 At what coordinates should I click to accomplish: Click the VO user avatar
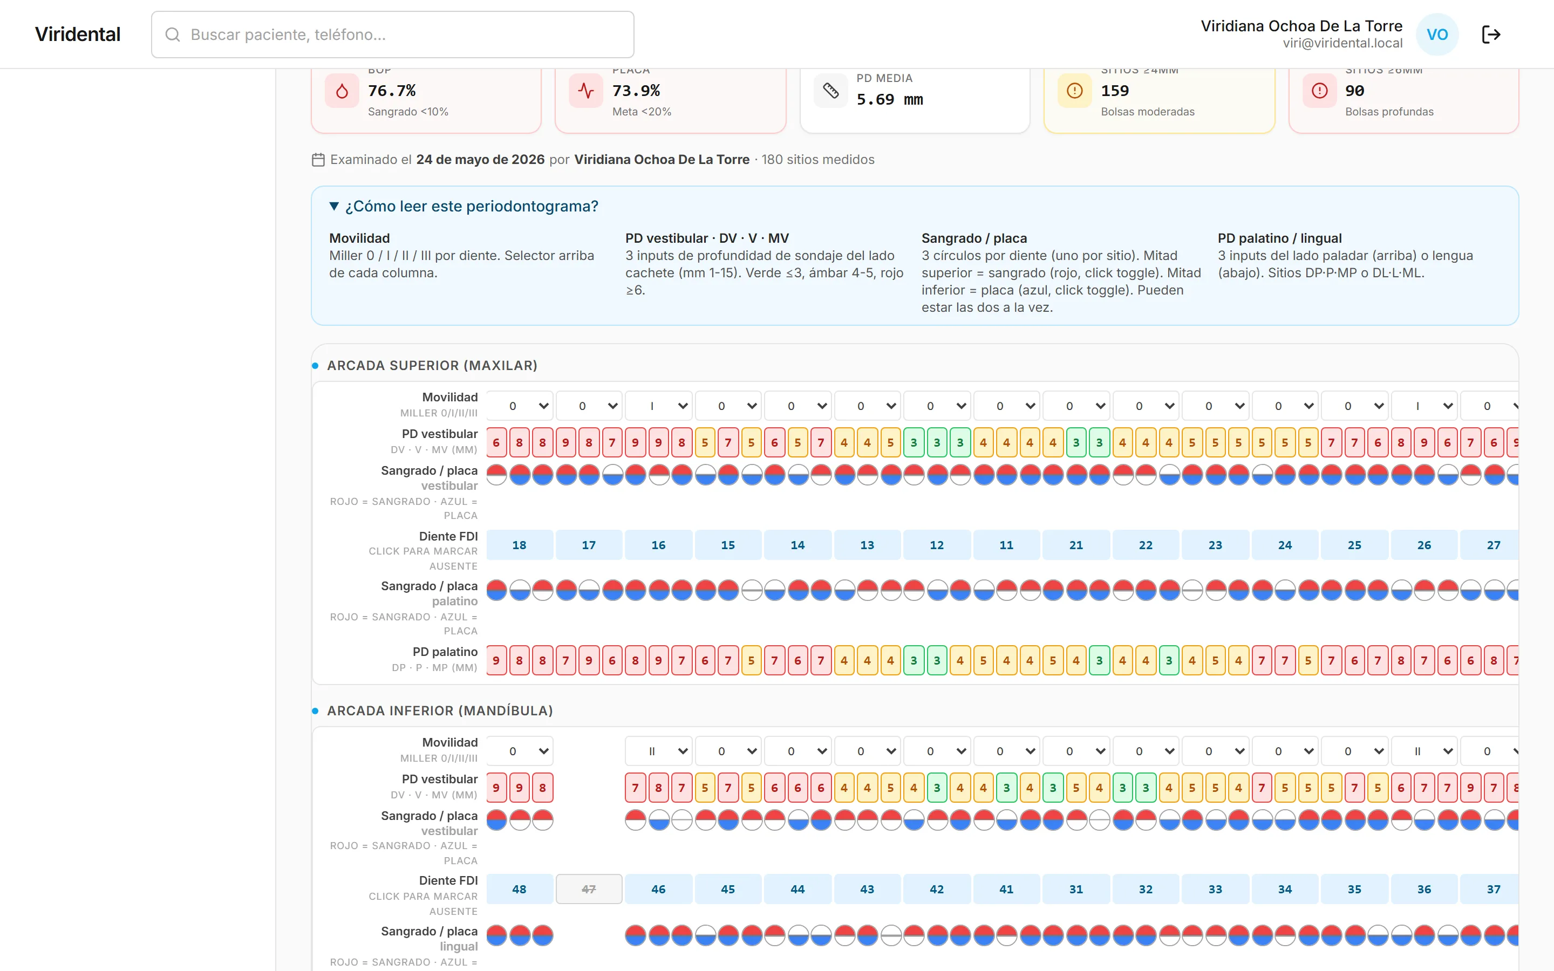pyautogui.click(x=1437, y=34)
